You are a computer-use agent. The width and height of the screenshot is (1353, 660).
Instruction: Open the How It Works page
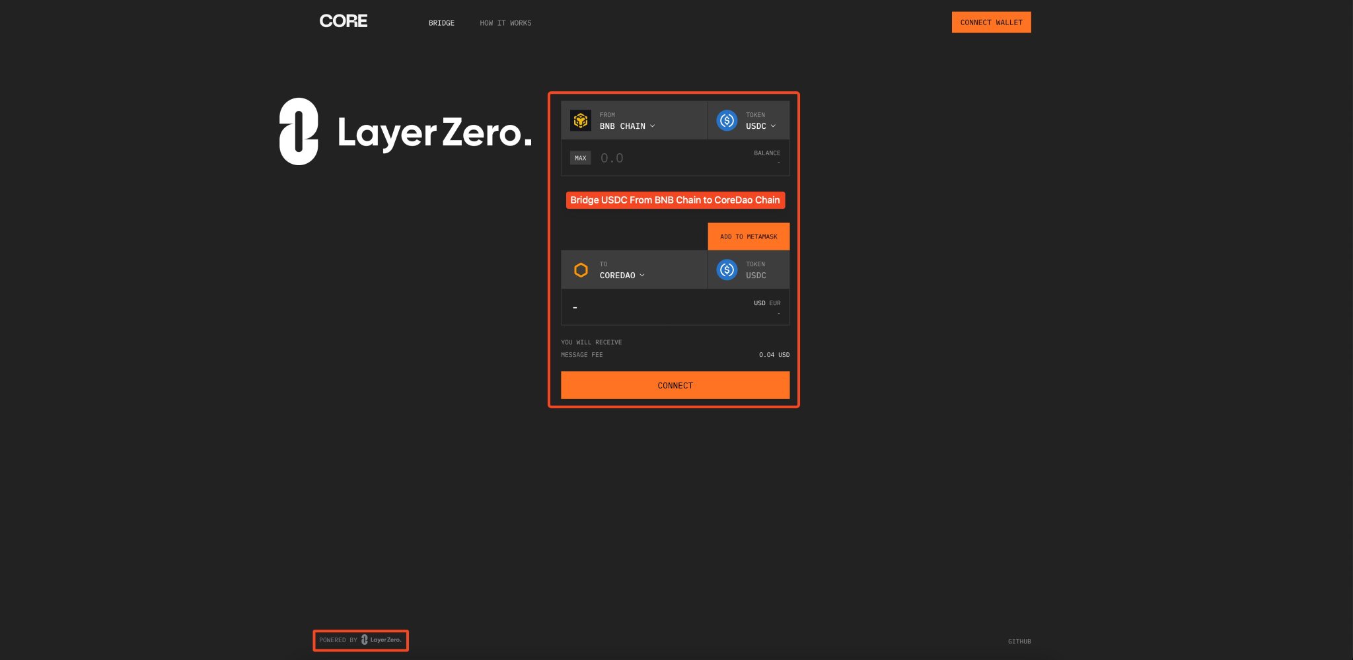click(x=505, y=23)
